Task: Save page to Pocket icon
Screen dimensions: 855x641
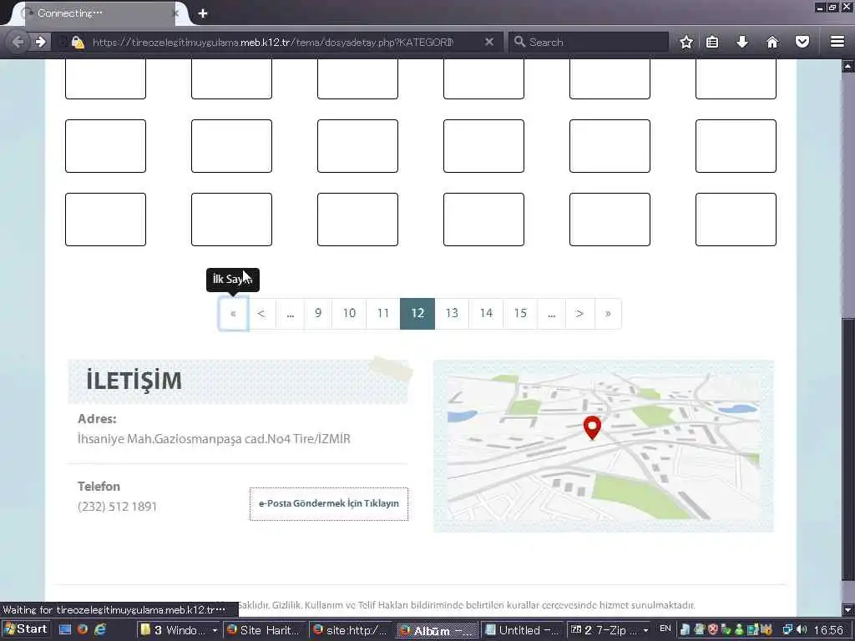Action: point(802,42)
